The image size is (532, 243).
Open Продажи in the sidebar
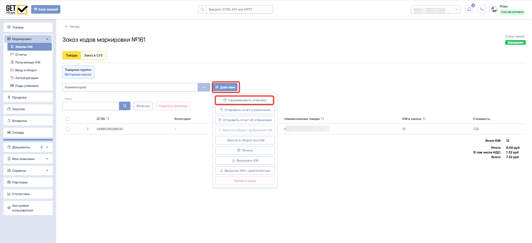click(x=28, y=97)
